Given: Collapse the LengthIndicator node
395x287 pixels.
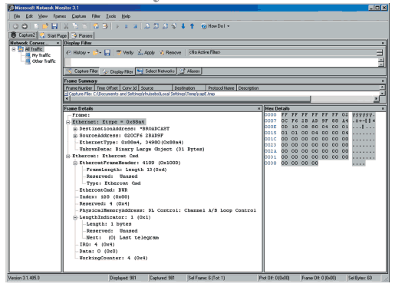Looking at the screenshot, I should pyautogui.click(x=75, y=217).
